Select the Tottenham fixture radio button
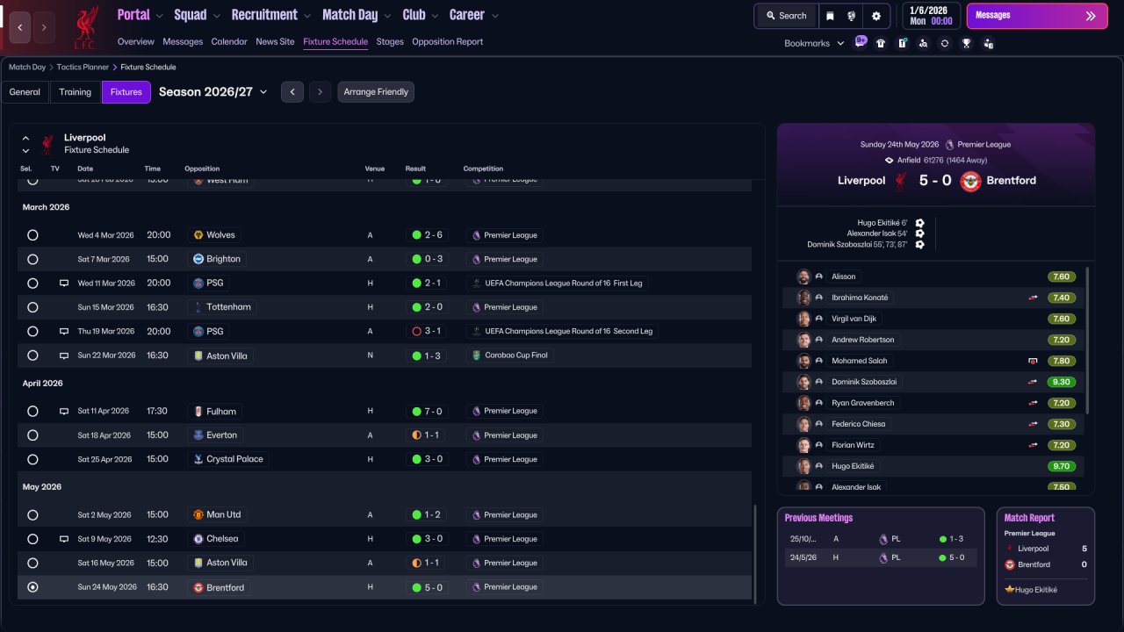The image size is (1124, 632). (32, 307)
